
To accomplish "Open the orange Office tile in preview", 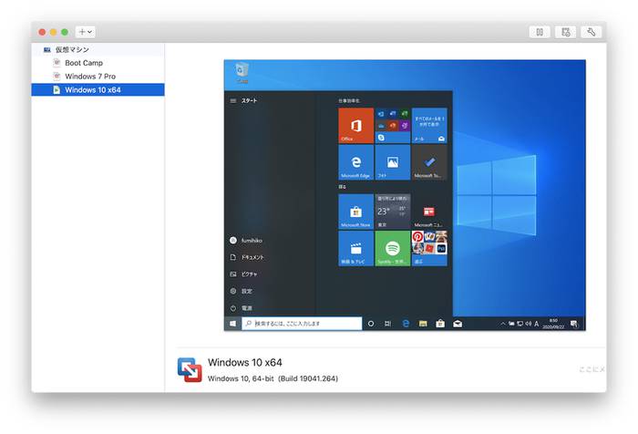I will tap(356, 126).
